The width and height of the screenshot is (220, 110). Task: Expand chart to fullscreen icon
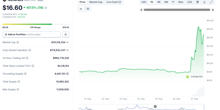(211, 2)
